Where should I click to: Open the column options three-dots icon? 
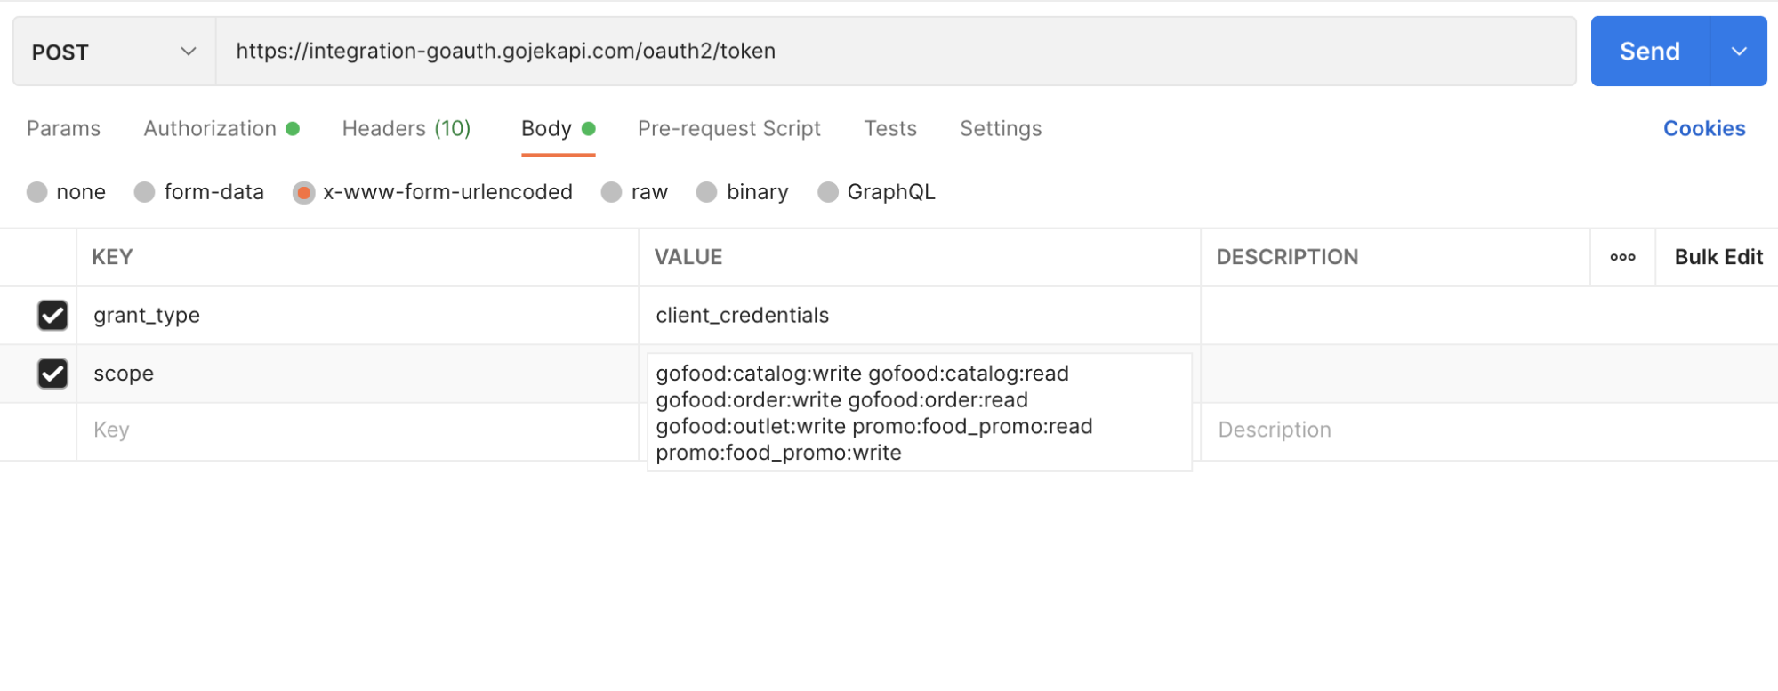pyautogui.click(x=1622, y=257)
